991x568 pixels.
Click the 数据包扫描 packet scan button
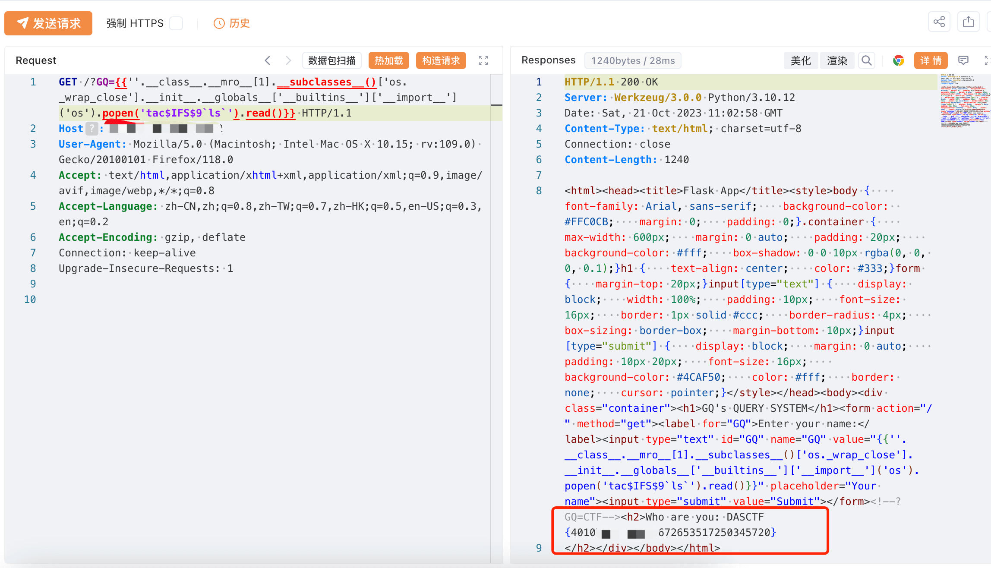[332, 60]
